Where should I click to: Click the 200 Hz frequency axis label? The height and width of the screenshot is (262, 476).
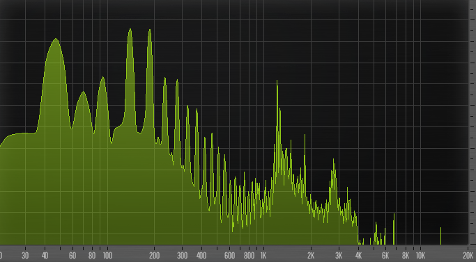click(154, 256)
